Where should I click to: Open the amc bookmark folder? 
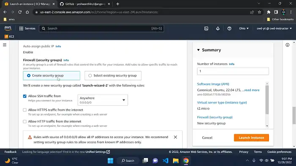9,19
